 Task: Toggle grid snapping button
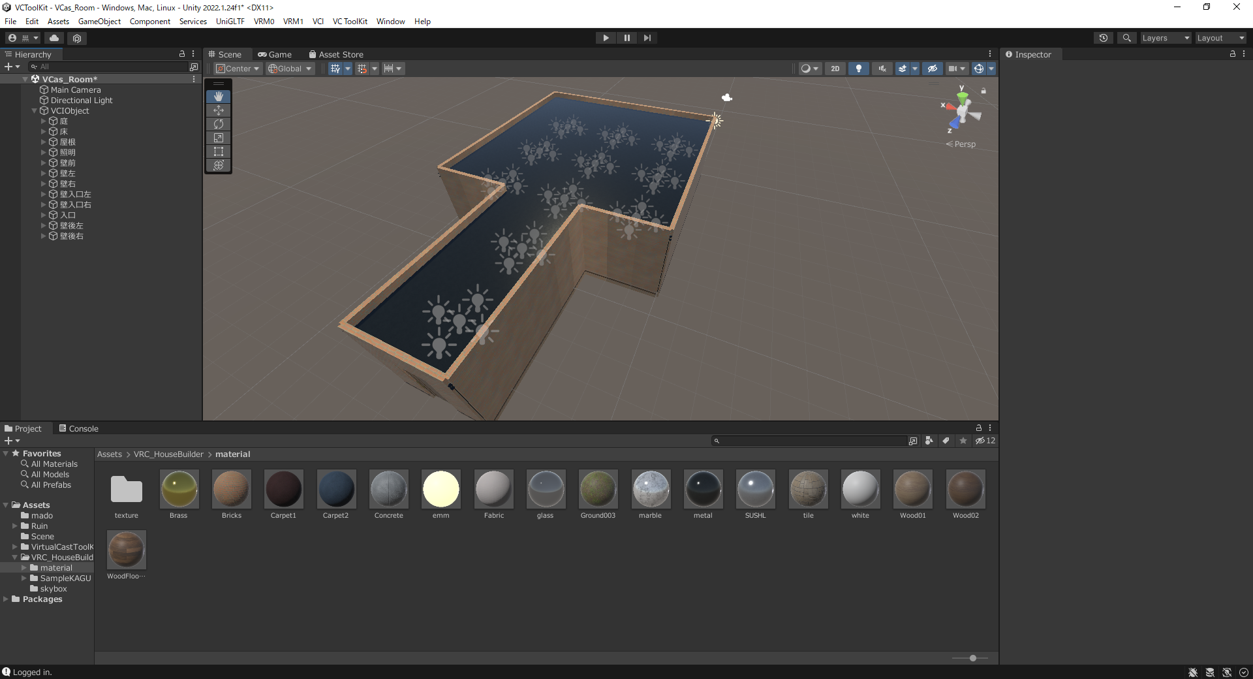(x=362, y=69)
